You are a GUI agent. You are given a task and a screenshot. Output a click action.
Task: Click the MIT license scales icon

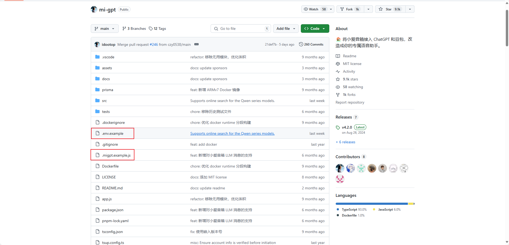[x=338, y=64]
